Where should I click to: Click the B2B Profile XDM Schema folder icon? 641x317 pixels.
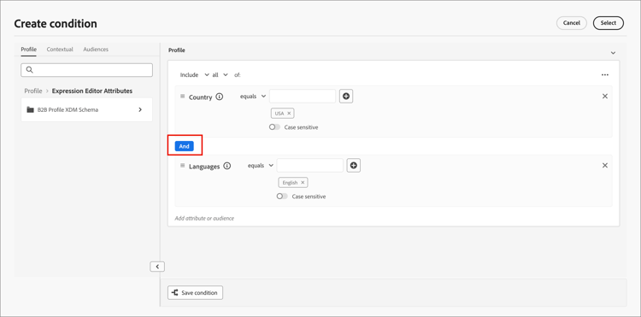30,109
